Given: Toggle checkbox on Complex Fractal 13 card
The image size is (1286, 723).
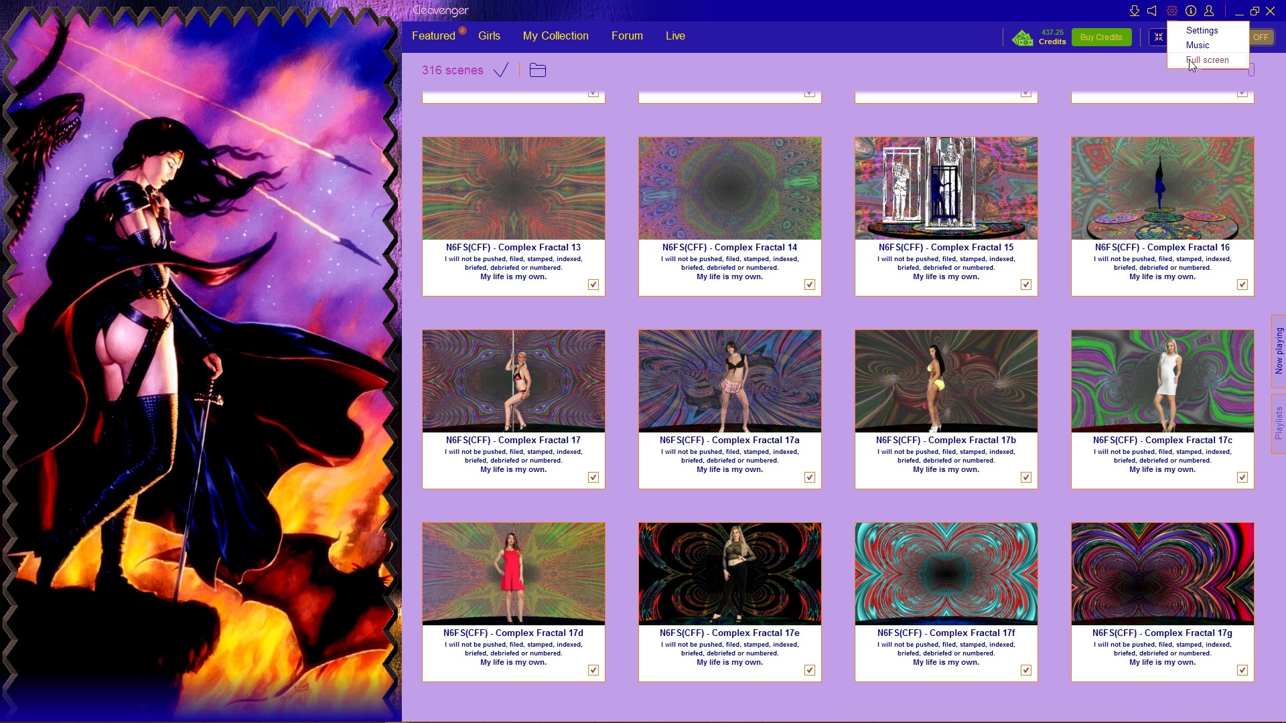Looking at the screenshot, I should point(593,285).
